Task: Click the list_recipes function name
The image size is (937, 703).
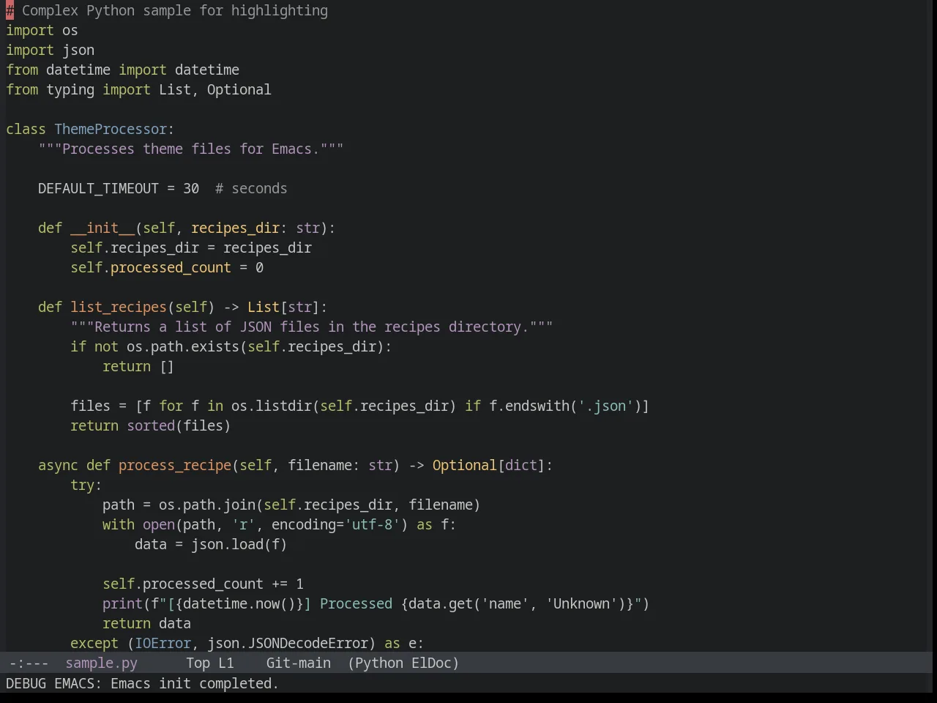Action: pyautogui.click(x=119, y=307)
